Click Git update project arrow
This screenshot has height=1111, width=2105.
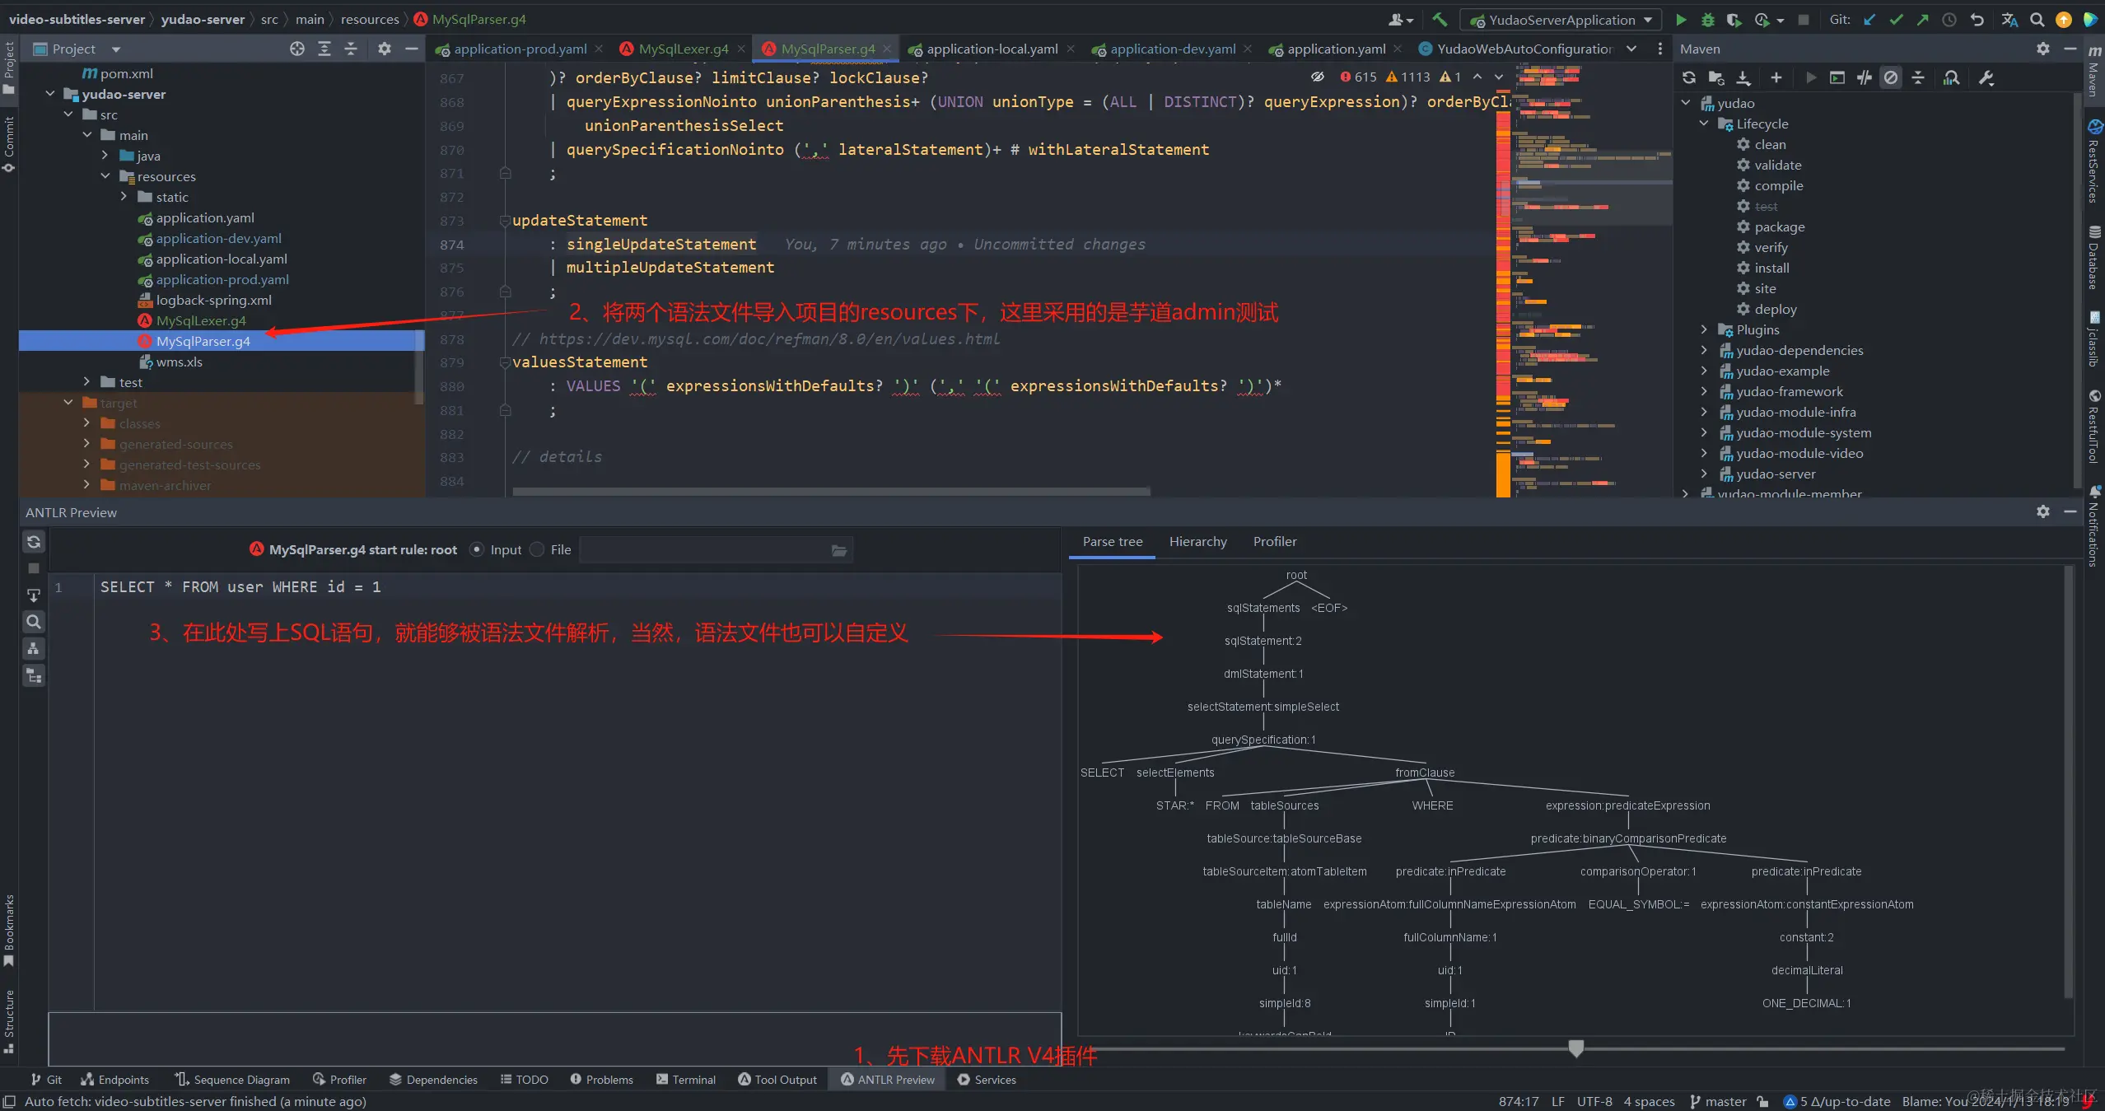click(x=1869, y=20)
